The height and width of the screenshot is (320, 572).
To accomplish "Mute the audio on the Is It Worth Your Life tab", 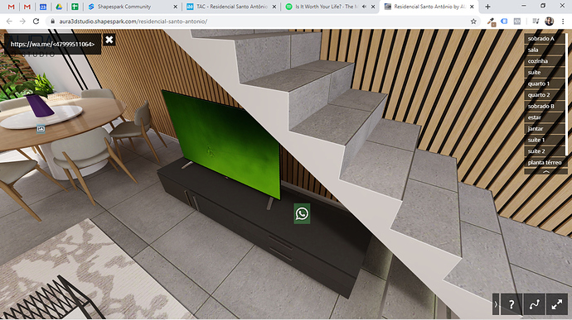I will pyautogui.click(x=365, y=7).
